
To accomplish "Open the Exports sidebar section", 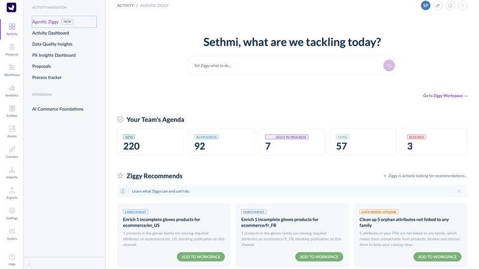I will tap(12, 193).
